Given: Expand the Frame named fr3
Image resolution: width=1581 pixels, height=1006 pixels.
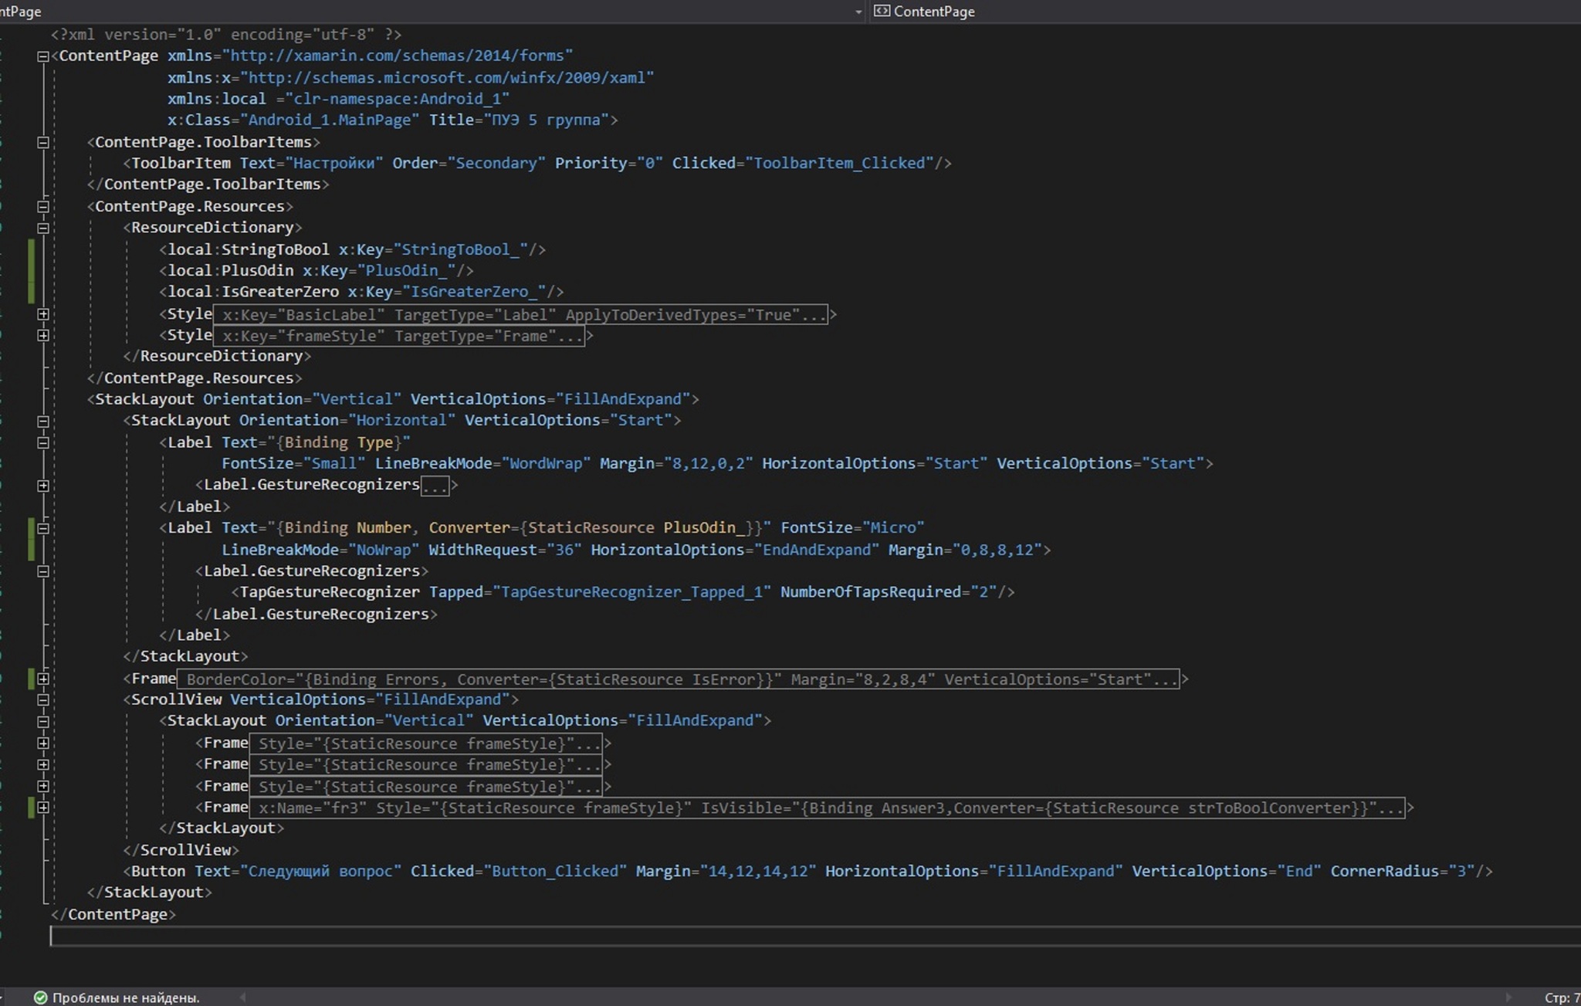Looking at the screenshot, I should [x=43, y=808].
